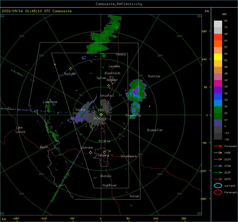
Task: Pick the magenta swatch in the dBZ scale
Action: coord(218,83)
